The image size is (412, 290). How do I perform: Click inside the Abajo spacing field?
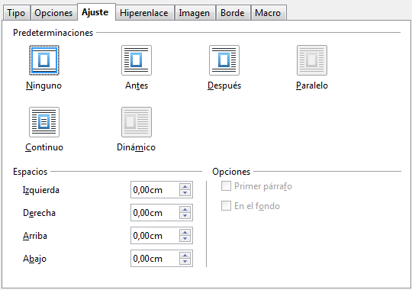pos(155,259)
